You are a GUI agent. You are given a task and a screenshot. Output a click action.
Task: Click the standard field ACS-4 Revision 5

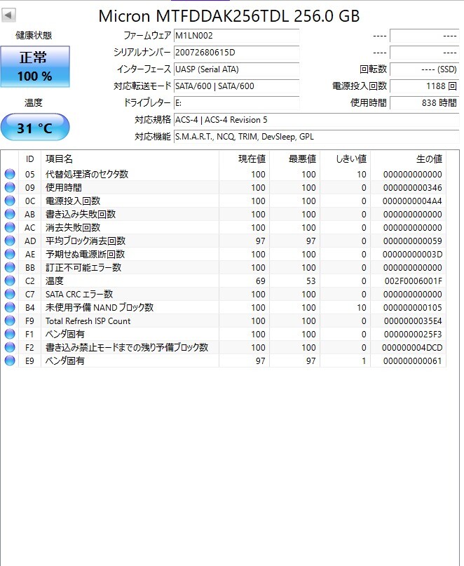pyautogui.click(x=316, y=120)
